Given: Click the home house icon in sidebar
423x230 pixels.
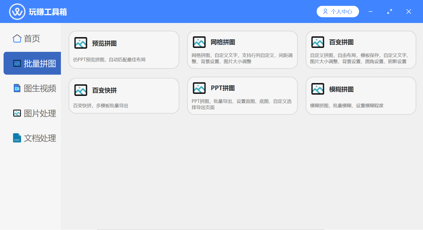Looking at the screenshot, I should [x=17, y=39].
